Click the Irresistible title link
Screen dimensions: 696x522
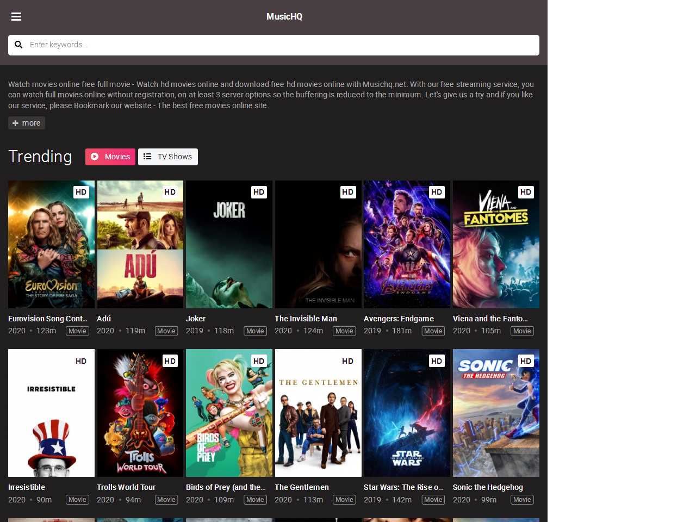point(27,487)
